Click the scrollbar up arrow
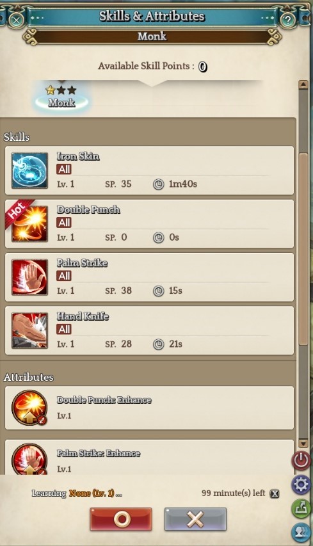The image size is (313, 546). click(303, 84)
